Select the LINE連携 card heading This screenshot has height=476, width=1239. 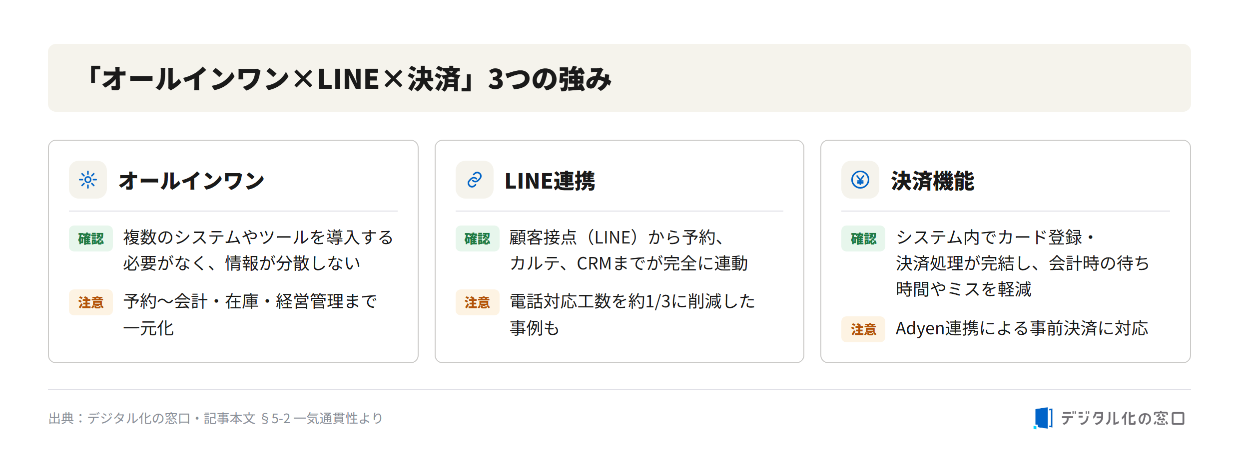(550, 181)
